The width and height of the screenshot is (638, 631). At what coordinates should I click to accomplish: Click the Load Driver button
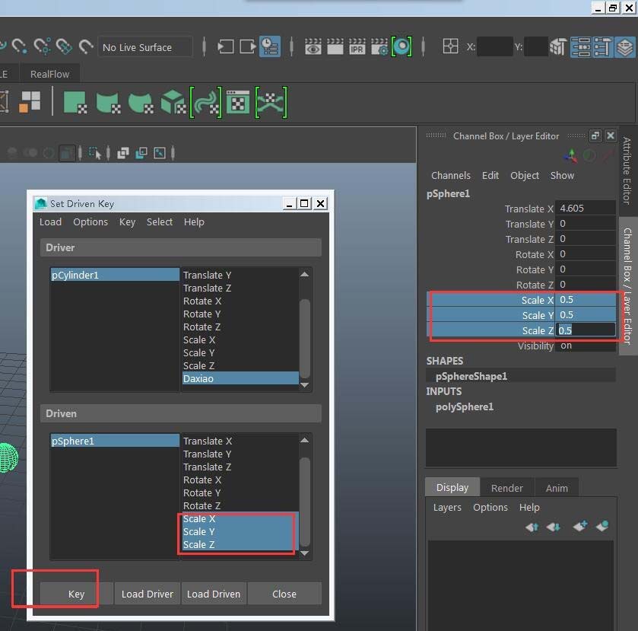click(148, 594)
